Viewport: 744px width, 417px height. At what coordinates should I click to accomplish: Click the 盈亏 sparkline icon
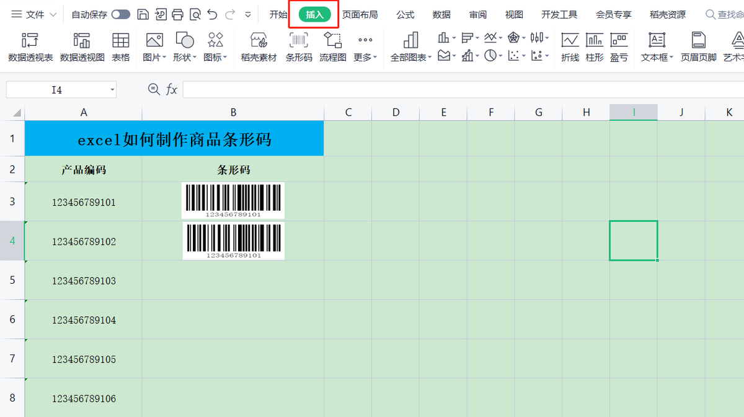point(619,48)
